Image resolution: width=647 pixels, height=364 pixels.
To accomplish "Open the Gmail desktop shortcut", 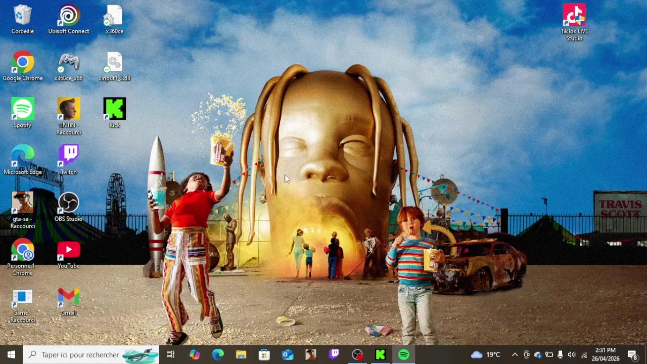I will [69, 301].
